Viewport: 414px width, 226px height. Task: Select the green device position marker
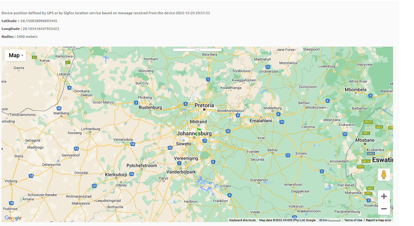(x=199, y=130)
